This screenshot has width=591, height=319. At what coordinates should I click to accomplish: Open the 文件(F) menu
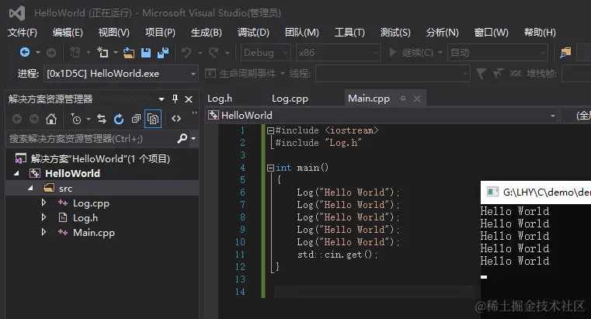coord(23,33)
